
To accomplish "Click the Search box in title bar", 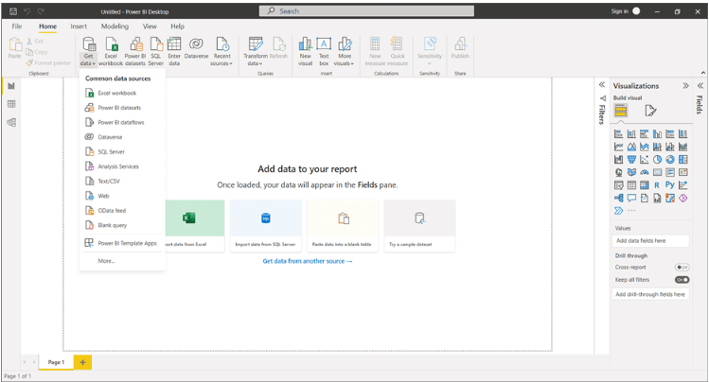I will tap(366, 10).
